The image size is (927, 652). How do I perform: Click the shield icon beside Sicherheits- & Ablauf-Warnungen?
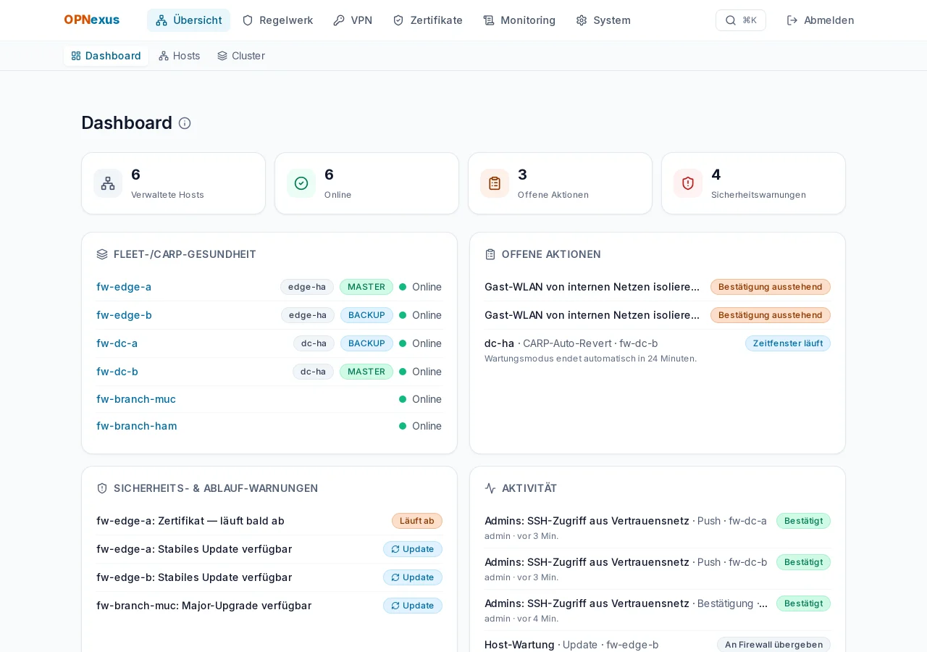pos(102,488)
